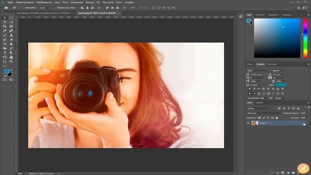Select the Brush tool
This screenshot has height=175, width=311.
[4, 35]
